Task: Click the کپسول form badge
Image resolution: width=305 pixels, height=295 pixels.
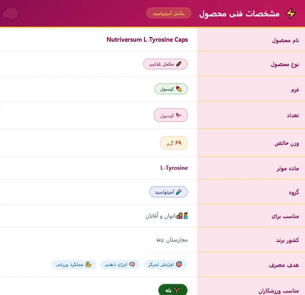Action: 171,89
